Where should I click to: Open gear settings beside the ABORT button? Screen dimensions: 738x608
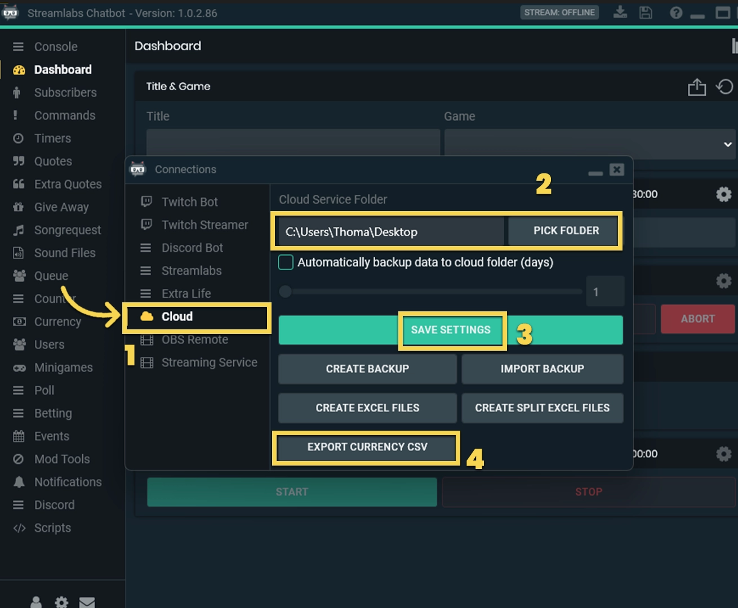tap(724, 280)
